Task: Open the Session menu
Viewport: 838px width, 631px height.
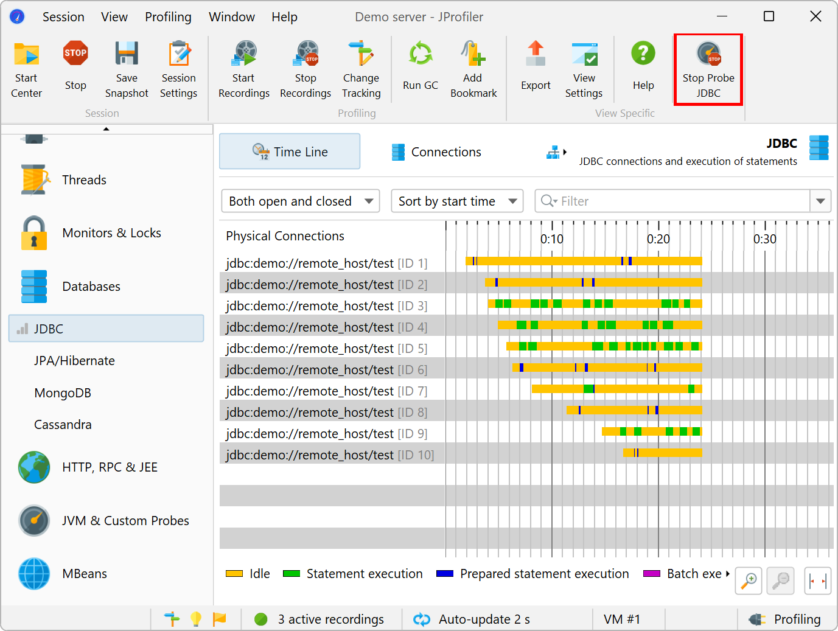Action: [x=63, y=17]
